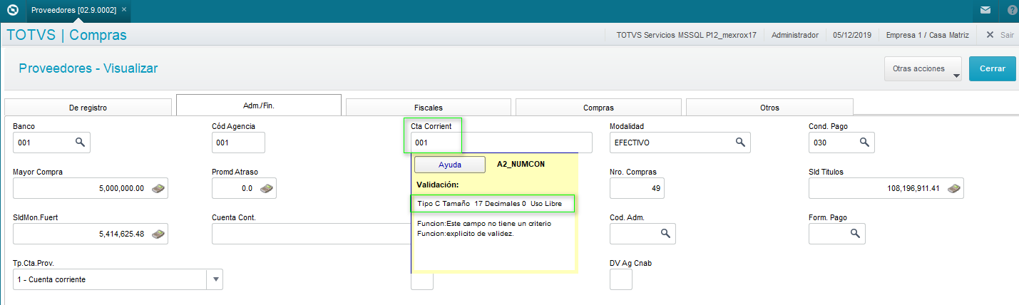Open Cond. Pago lookup magnifier
Viewport: 1019px width, 305px height.
click(x=864, y=143)
